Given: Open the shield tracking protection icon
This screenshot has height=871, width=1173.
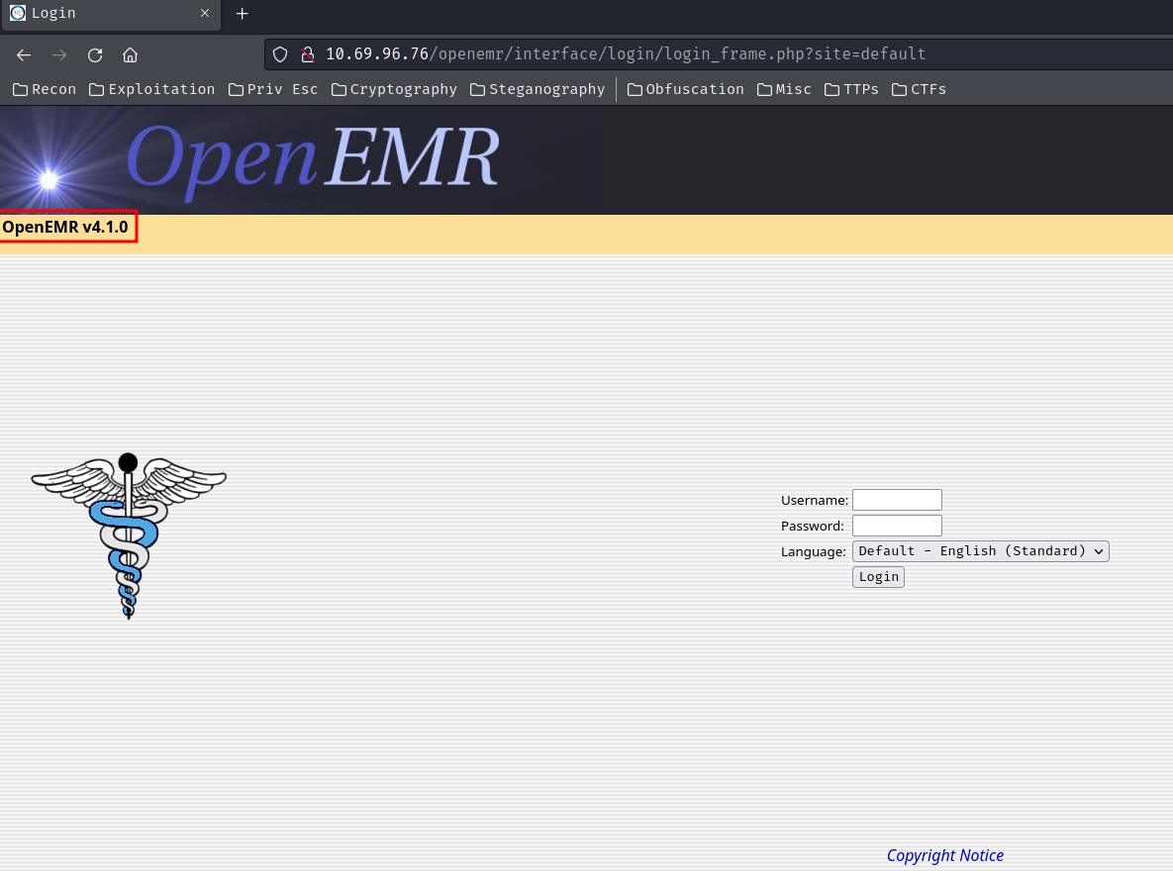Looking at the screenshot, I should (280, 54).
